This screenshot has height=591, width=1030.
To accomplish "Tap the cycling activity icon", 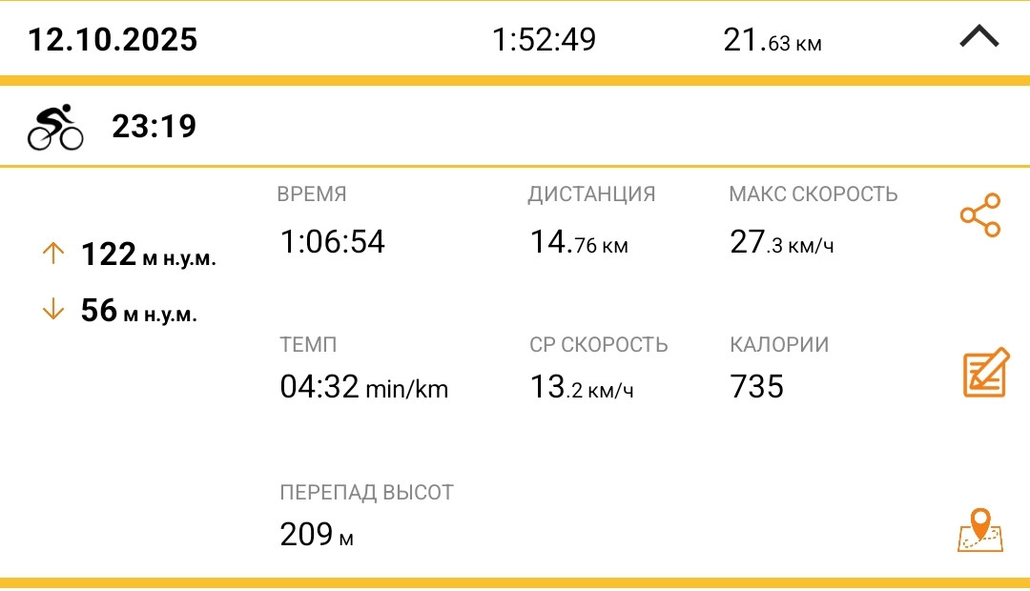I will point(55,127).
